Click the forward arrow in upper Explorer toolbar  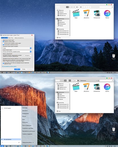[x=59, y=7]
